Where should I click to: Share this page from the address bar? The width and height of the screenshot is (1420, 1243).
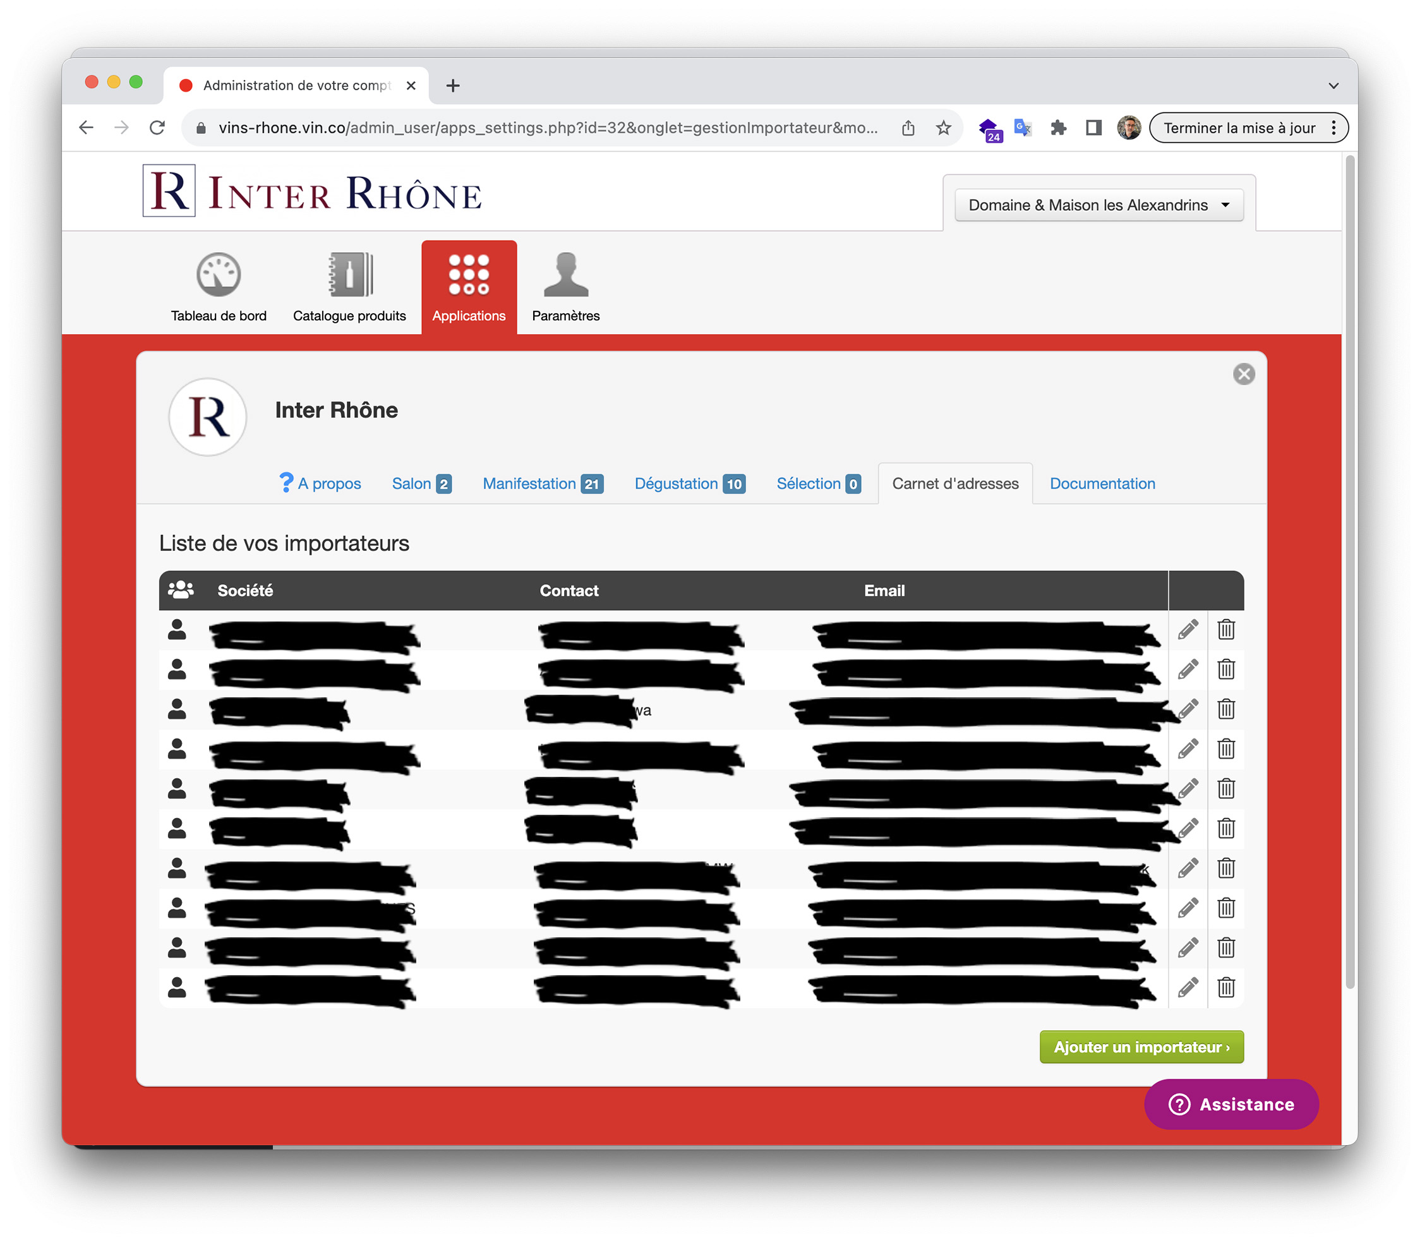tap(907, 128)
